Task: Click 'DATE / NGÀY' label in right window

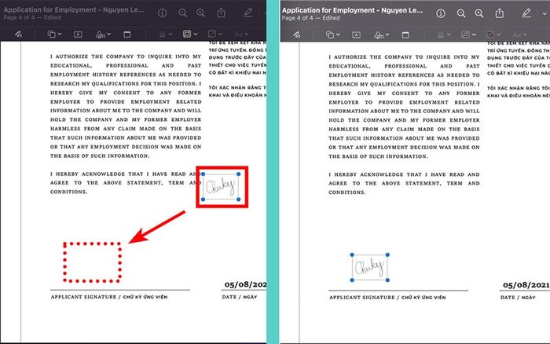Action: click(x=518, y=298)
